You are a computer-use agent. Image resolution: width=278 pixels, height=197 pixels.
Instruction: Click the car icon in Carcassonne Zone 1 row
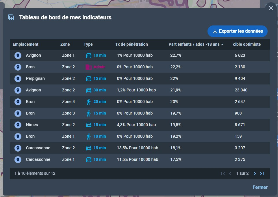coord(89,160)
